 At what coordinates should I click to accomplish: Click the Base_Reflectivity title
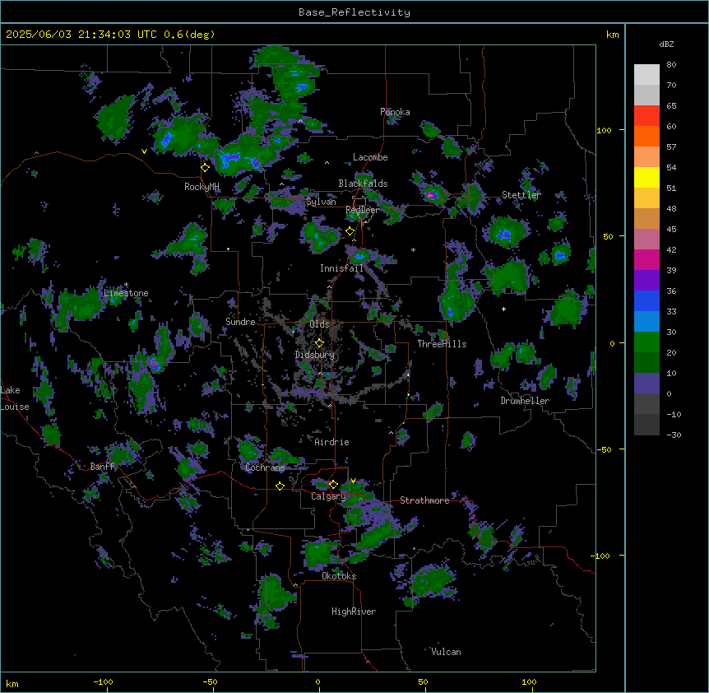click(x=354, y=12)
